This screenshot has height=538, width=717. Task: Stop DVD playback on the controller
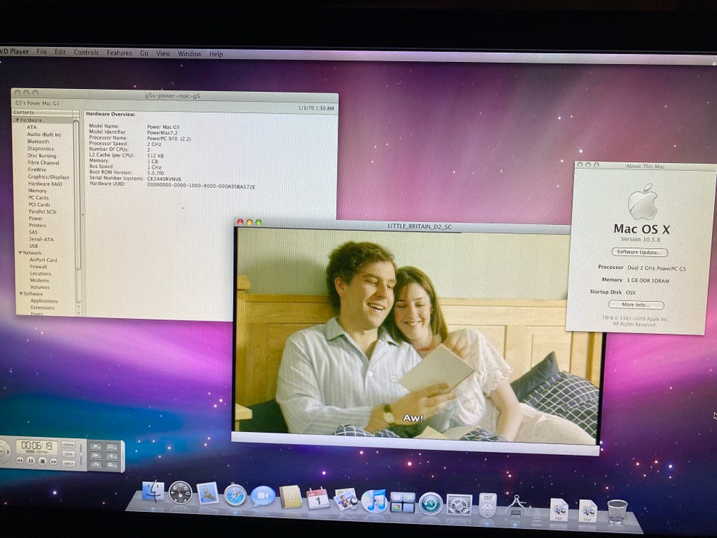[x=43, y=461]
